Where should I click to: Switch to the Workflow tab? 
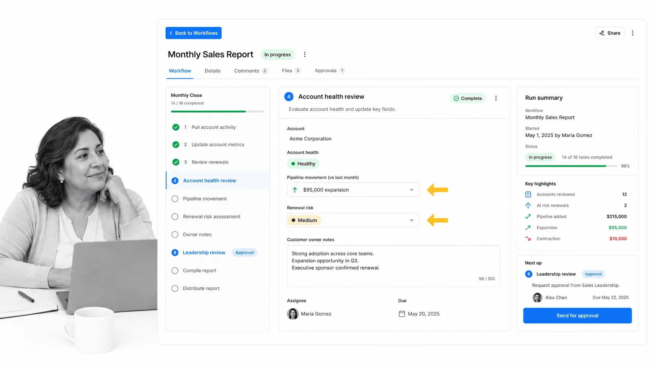180,71
